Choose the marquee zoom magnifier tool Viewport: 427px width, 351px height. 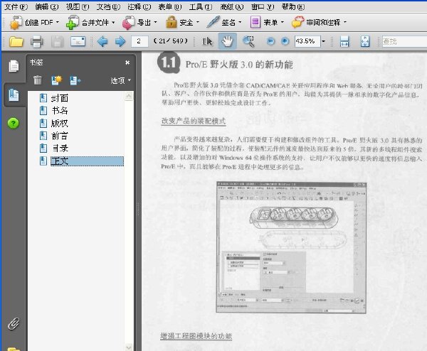(x=248, y=42)
